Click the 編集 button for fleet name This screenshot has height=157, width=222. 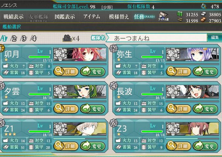pyautogui.click(x=214, y=38)
